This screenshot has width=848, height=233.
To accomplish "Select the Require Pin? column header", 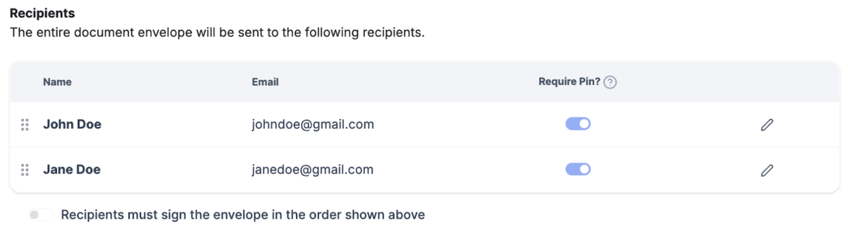I will (569, 82).
